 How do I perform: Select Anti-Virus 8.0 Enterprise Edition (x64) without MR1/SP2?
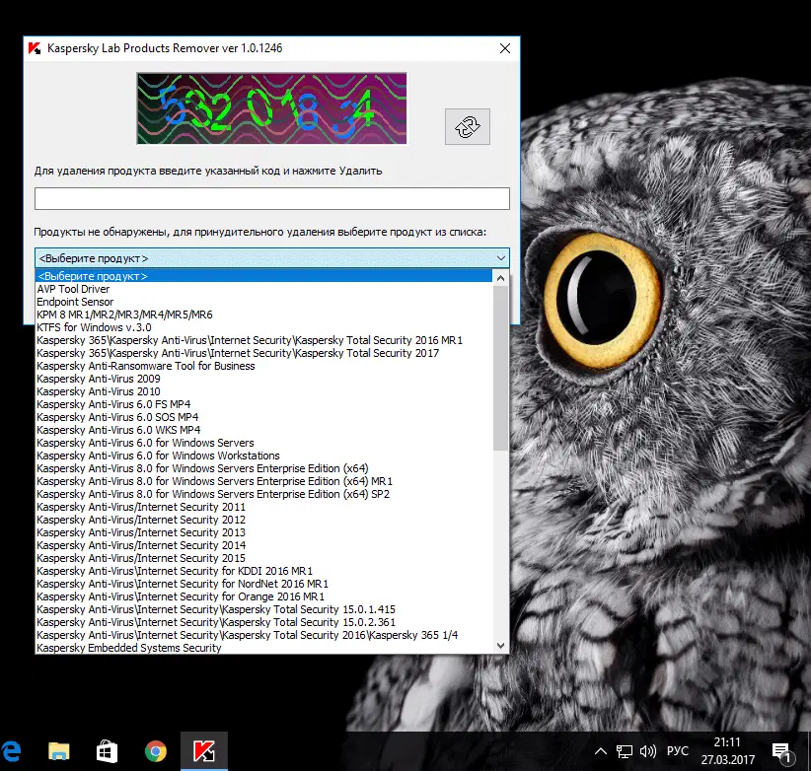(x=263, y=468)
